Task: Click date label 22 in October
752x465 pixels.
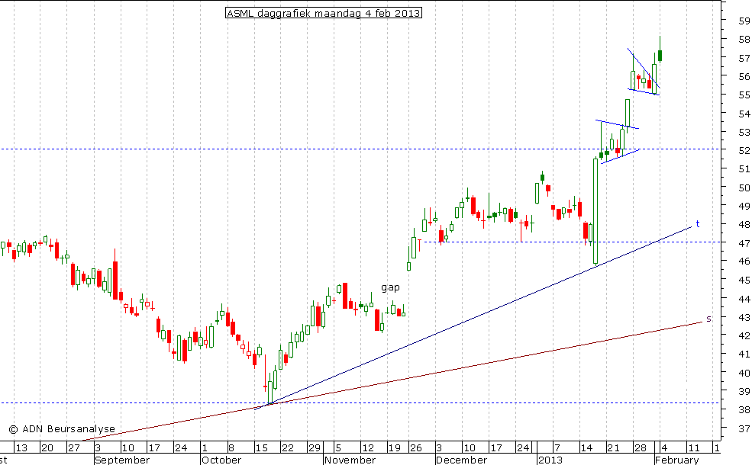Action: 288,448
